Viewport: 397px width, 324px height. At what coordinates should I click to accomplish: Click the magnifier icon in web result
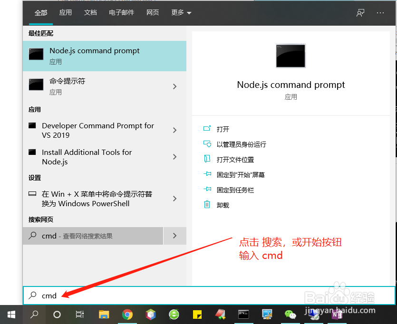[32, 236]
